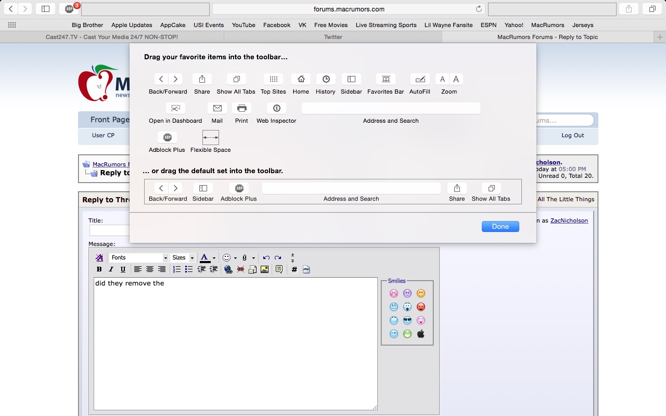The image size is (666, 416).
Task: Select the MacRumors Forums Reply to Topic tab
Action: 548,37
